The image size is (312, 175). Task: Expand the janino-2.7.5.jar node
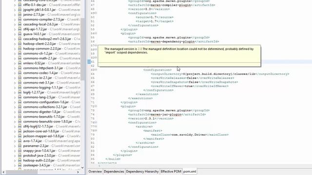click(x=15, y=15)
